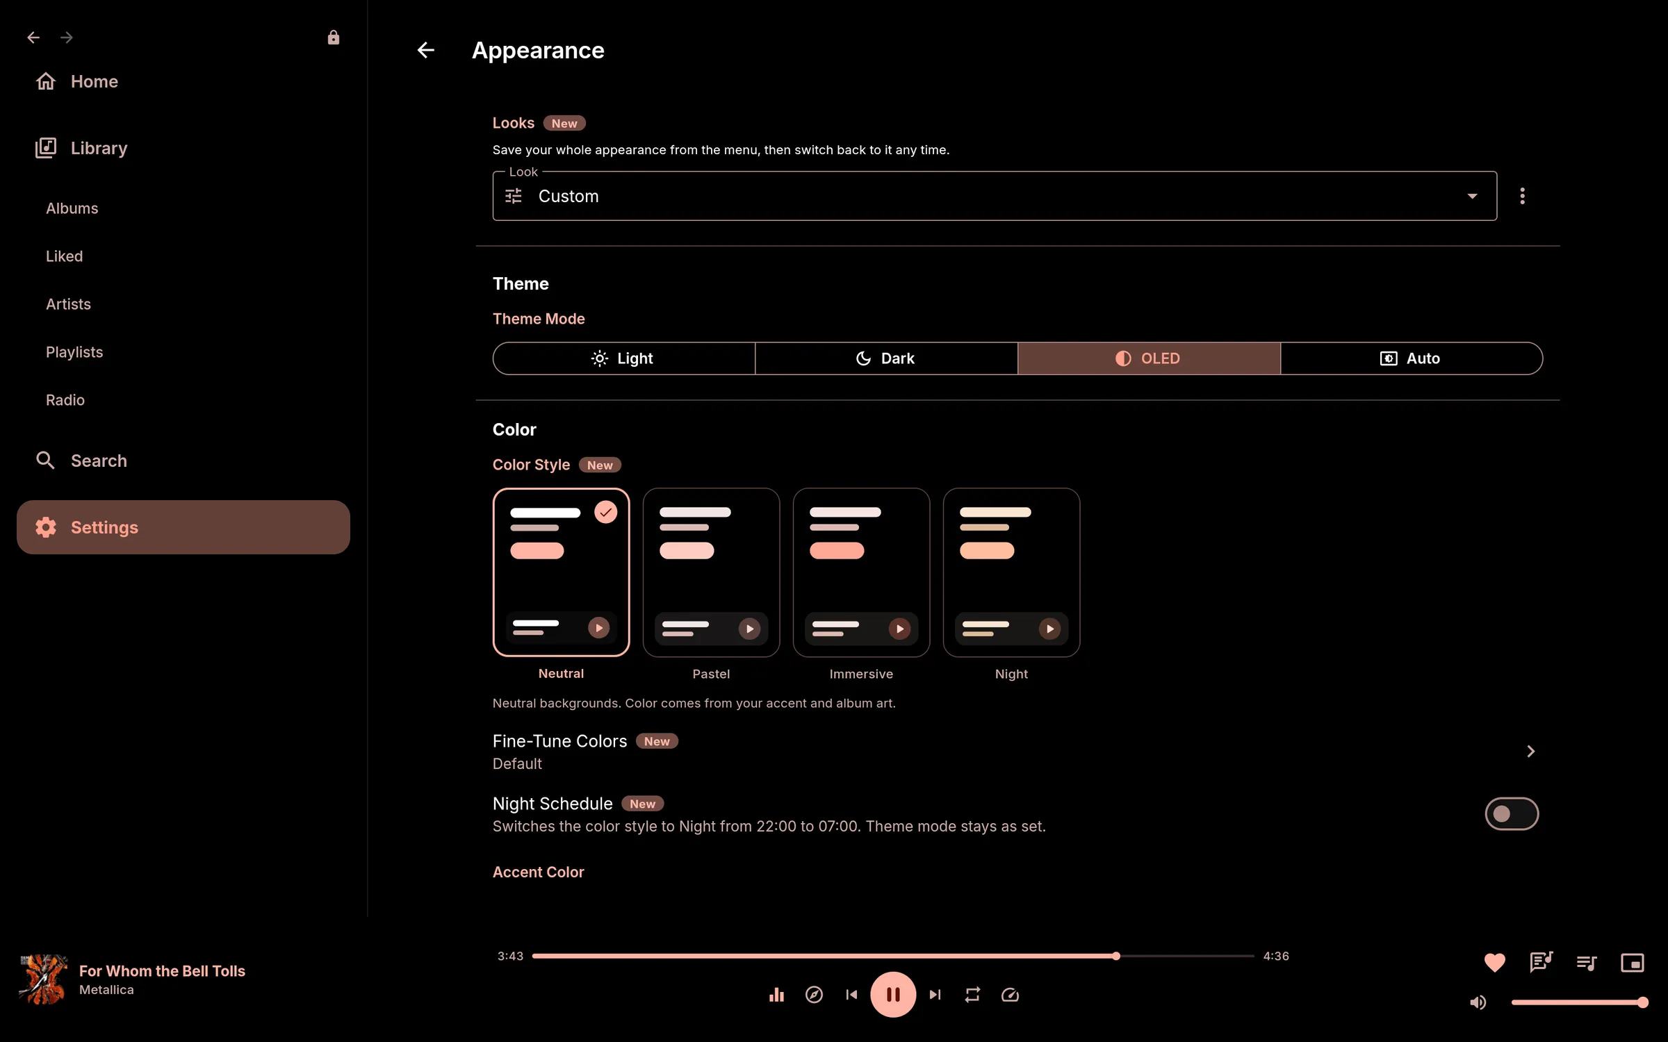
Task: Click the sidebar back navigation arrow
Action: (x=33, y=38)
